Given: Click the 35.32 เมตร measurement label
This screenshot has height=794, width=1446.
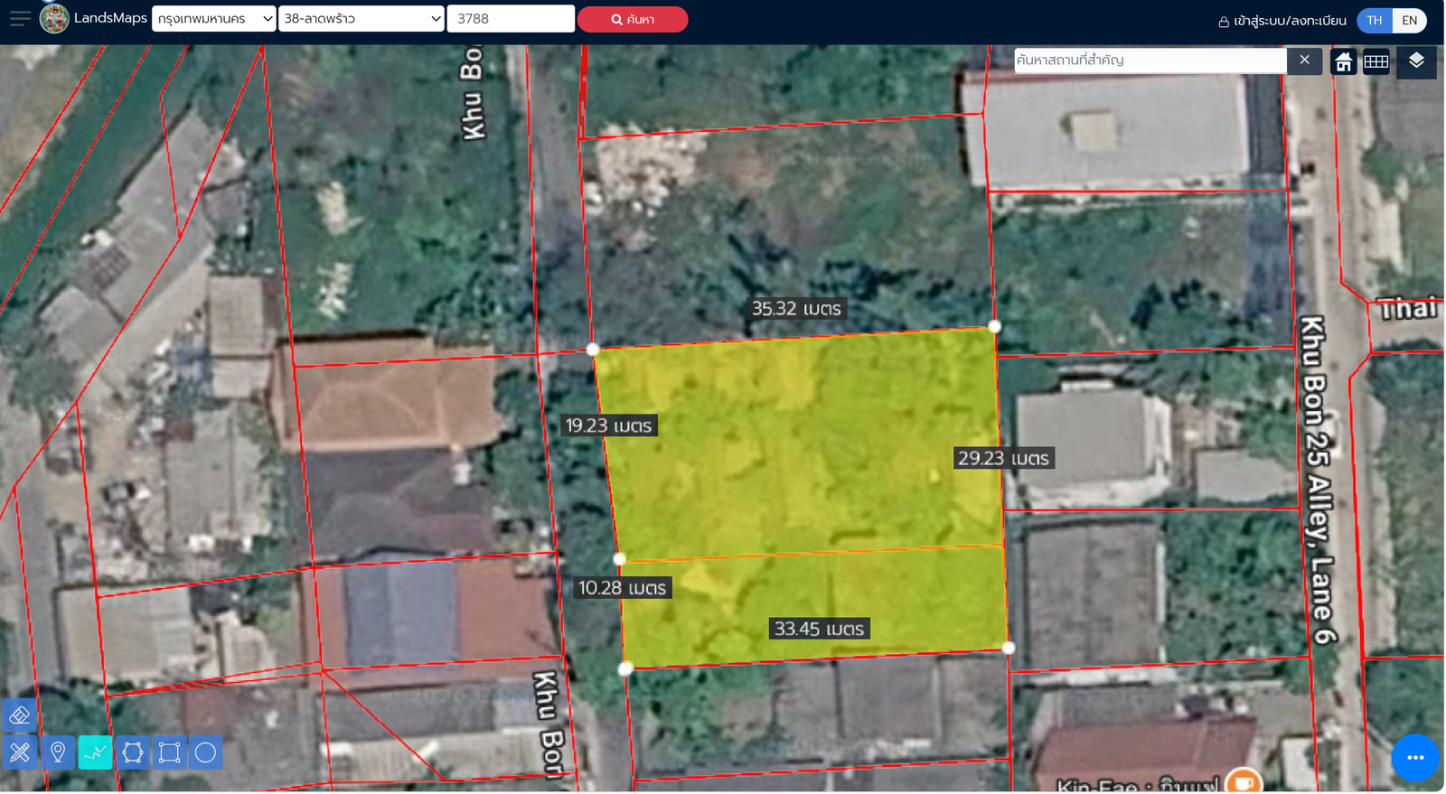Looking at the screenshot, I should tap(796, 309).
